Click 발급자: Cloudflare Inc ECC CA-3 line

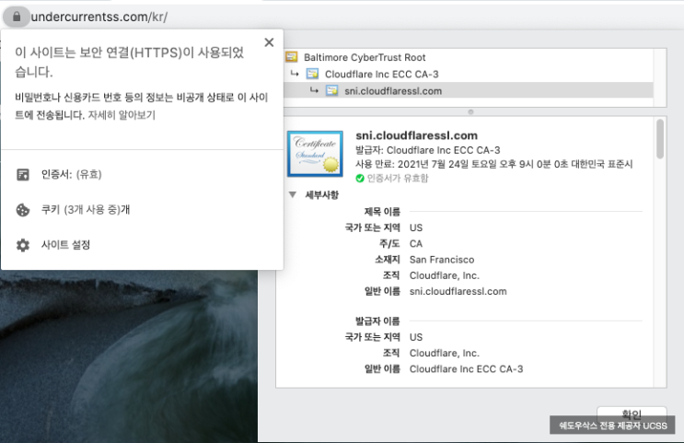(x=428, y=150)
